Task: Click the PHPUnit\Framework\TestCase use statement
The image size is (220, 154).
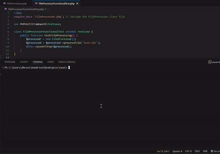Action: tap(40, 24)
